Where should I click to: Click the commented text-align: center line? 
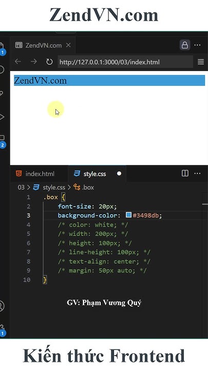(x=104, y=262)
